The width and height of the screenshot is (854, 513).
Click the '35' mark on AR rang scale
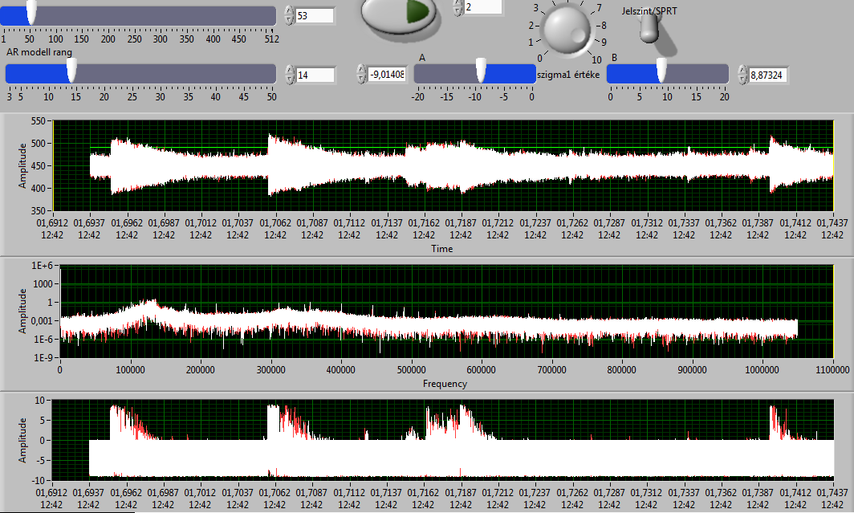pyautogui.click(x=188, y=97)
